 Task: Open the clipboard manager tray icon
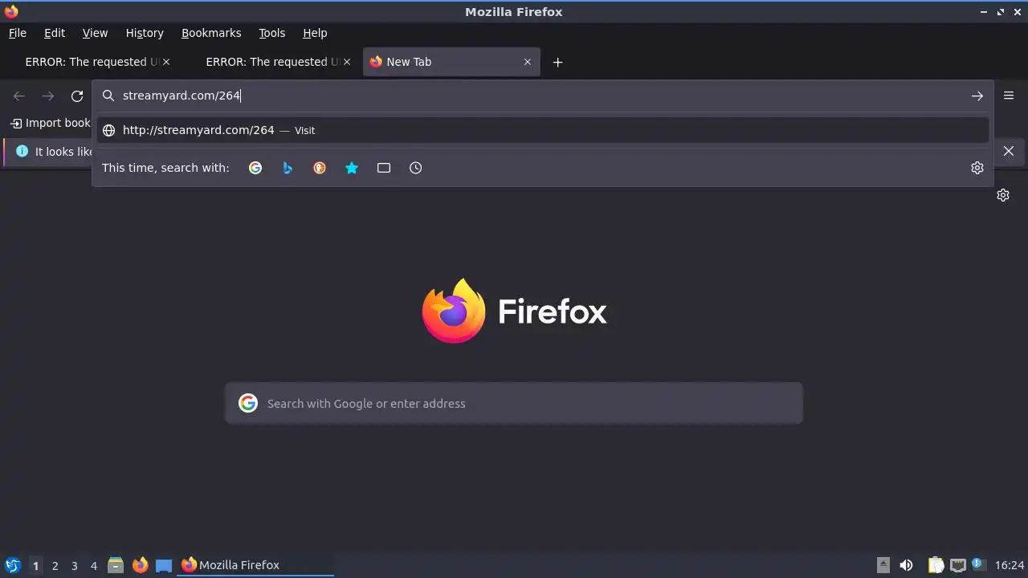tap(936, 565)
